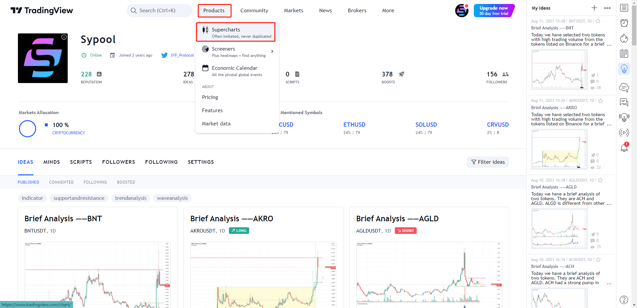This screenshot has width=637, height=308.
Task: Click the waveanalysis tag chip
Action: click(x=172, y=198)
